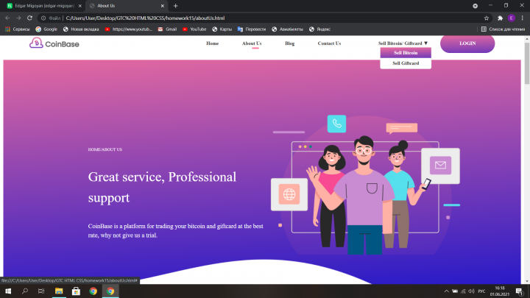Open active Chrome window taskbar icon
This screenshot has height=298, width=530.
pos(110,291)
